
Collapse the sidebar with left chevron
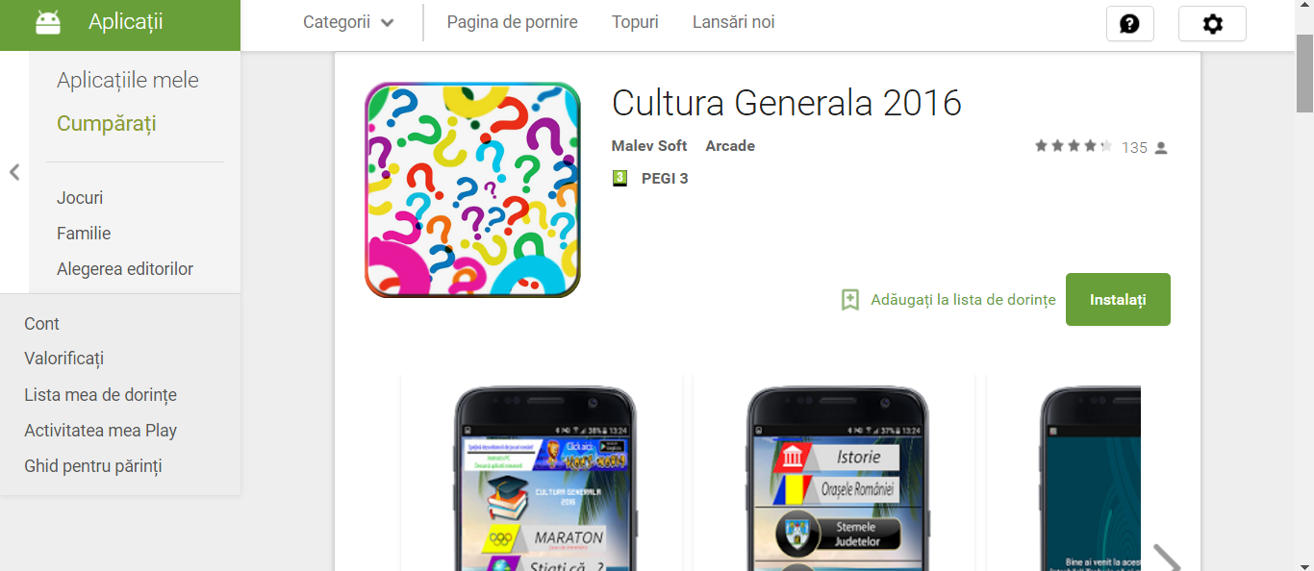[14, 172]
